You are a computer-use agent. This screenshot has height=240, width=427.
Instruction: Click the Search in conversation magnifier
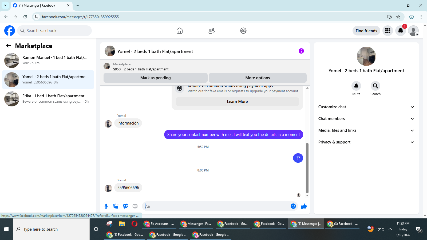click(x=375, y=86)
